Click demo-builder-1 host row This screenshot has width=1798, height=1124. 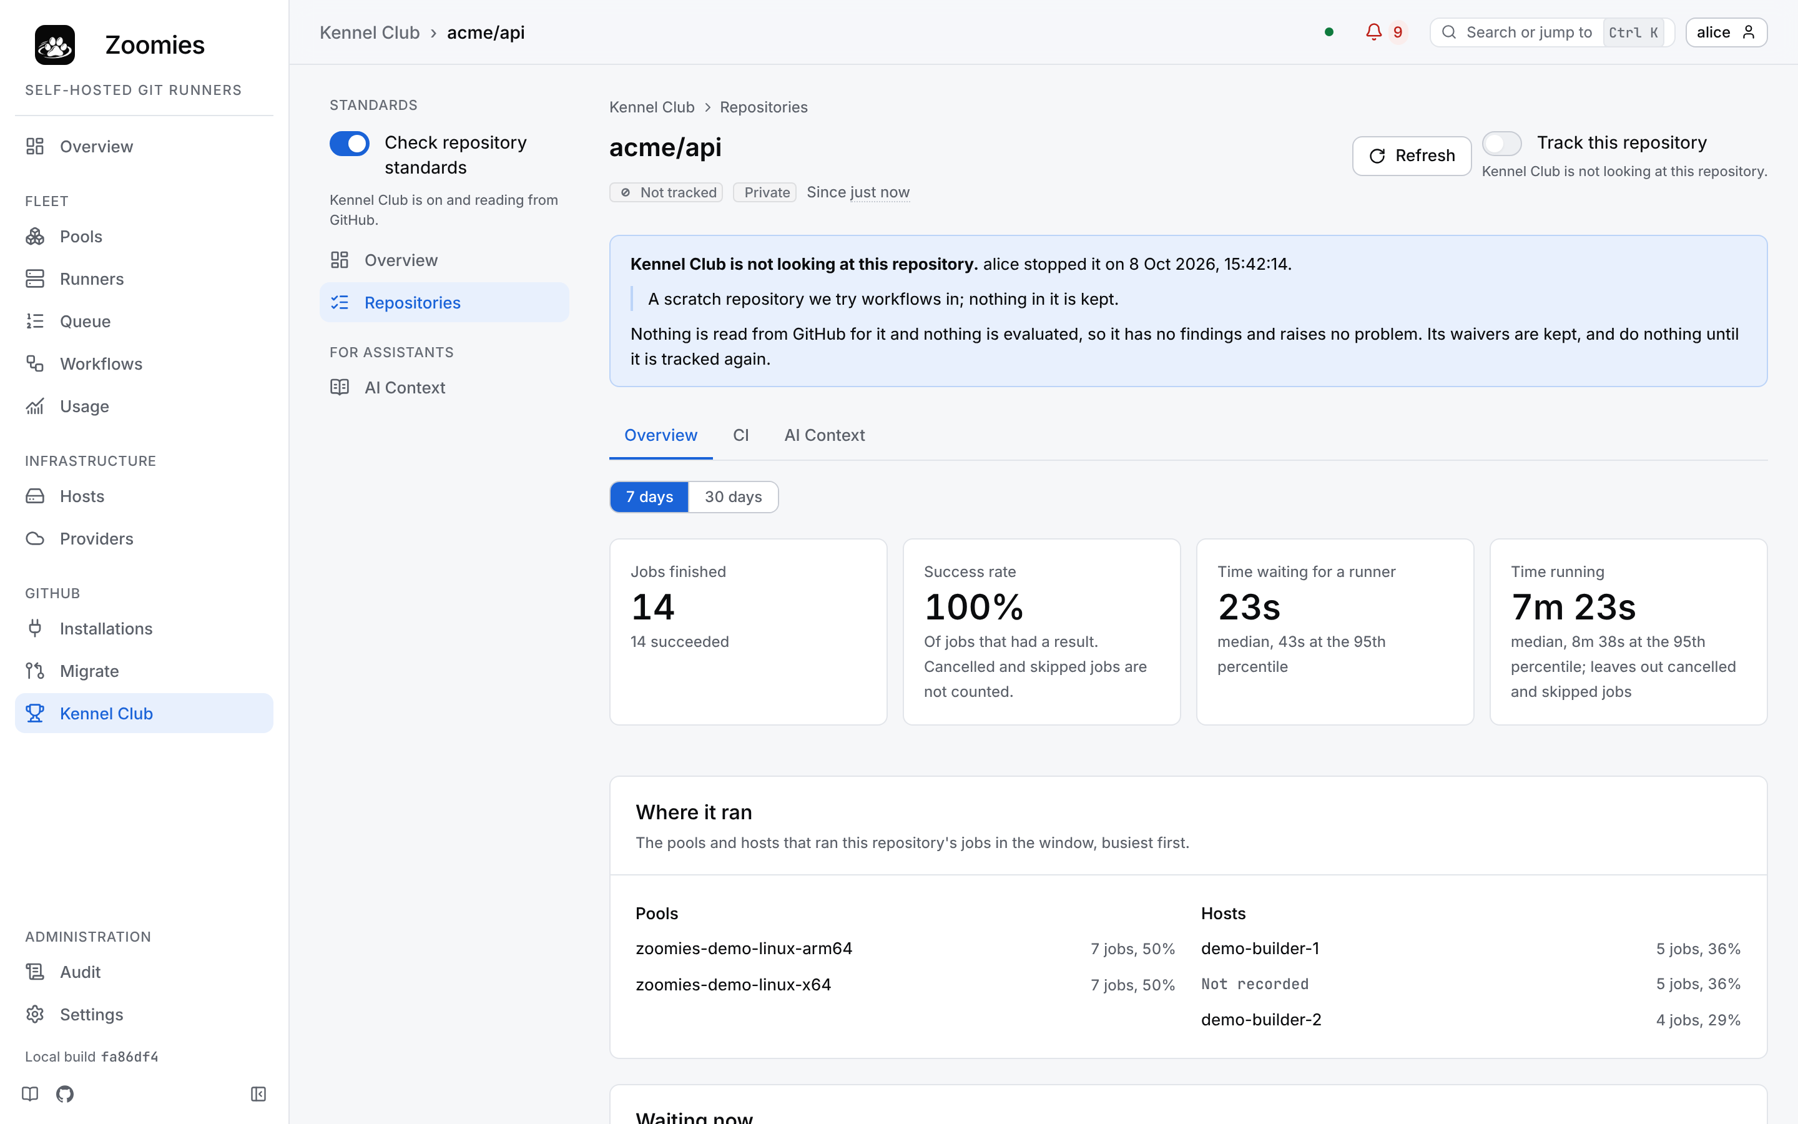tap(1470, 949)
